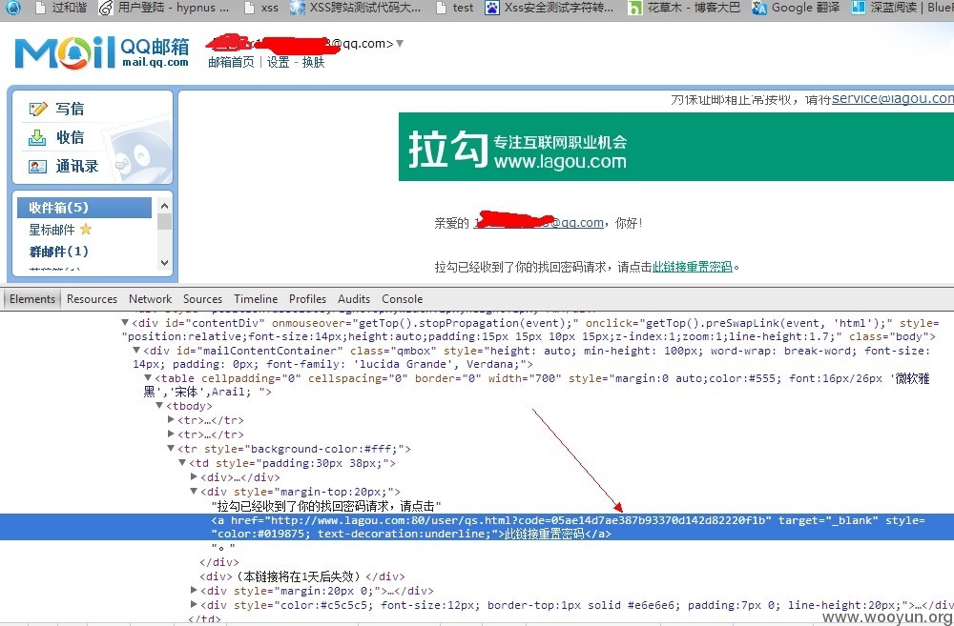Click the 收信 inbox download icon
Viewport: 954px width, 626px height.
pyautogui.click(x=37, y=137)
